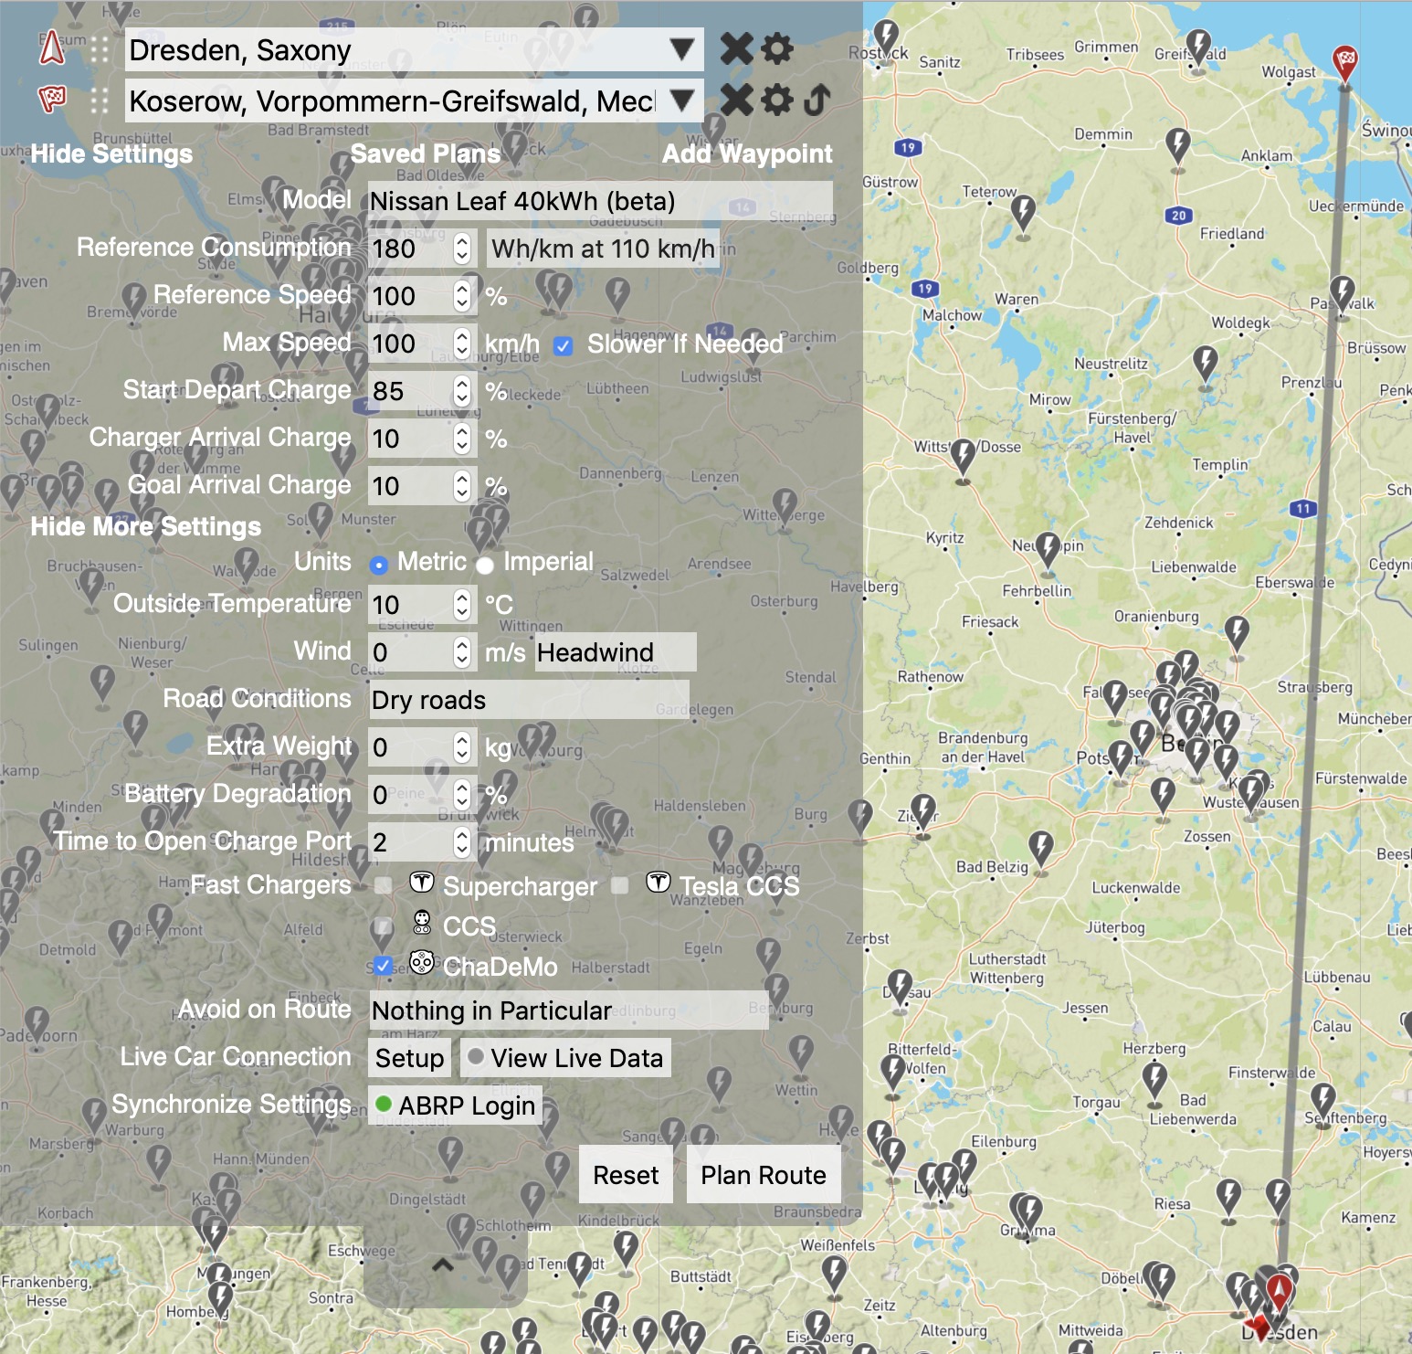1412x1354 pixels.
Task: Collapse with Hide More Settings
Action: (146, 526)
